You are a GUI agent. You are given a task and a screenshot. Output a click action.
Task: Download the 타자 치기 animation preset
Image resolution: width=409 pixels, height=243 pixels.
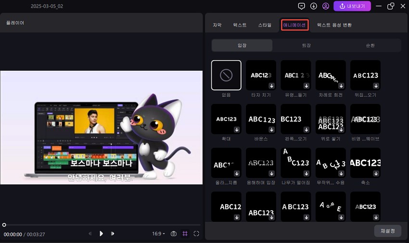click(272, 86)
